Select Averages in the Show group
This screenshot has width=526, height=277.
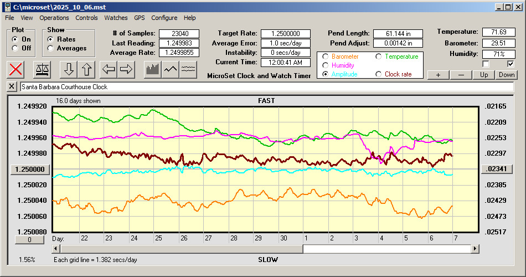(51, 48)
